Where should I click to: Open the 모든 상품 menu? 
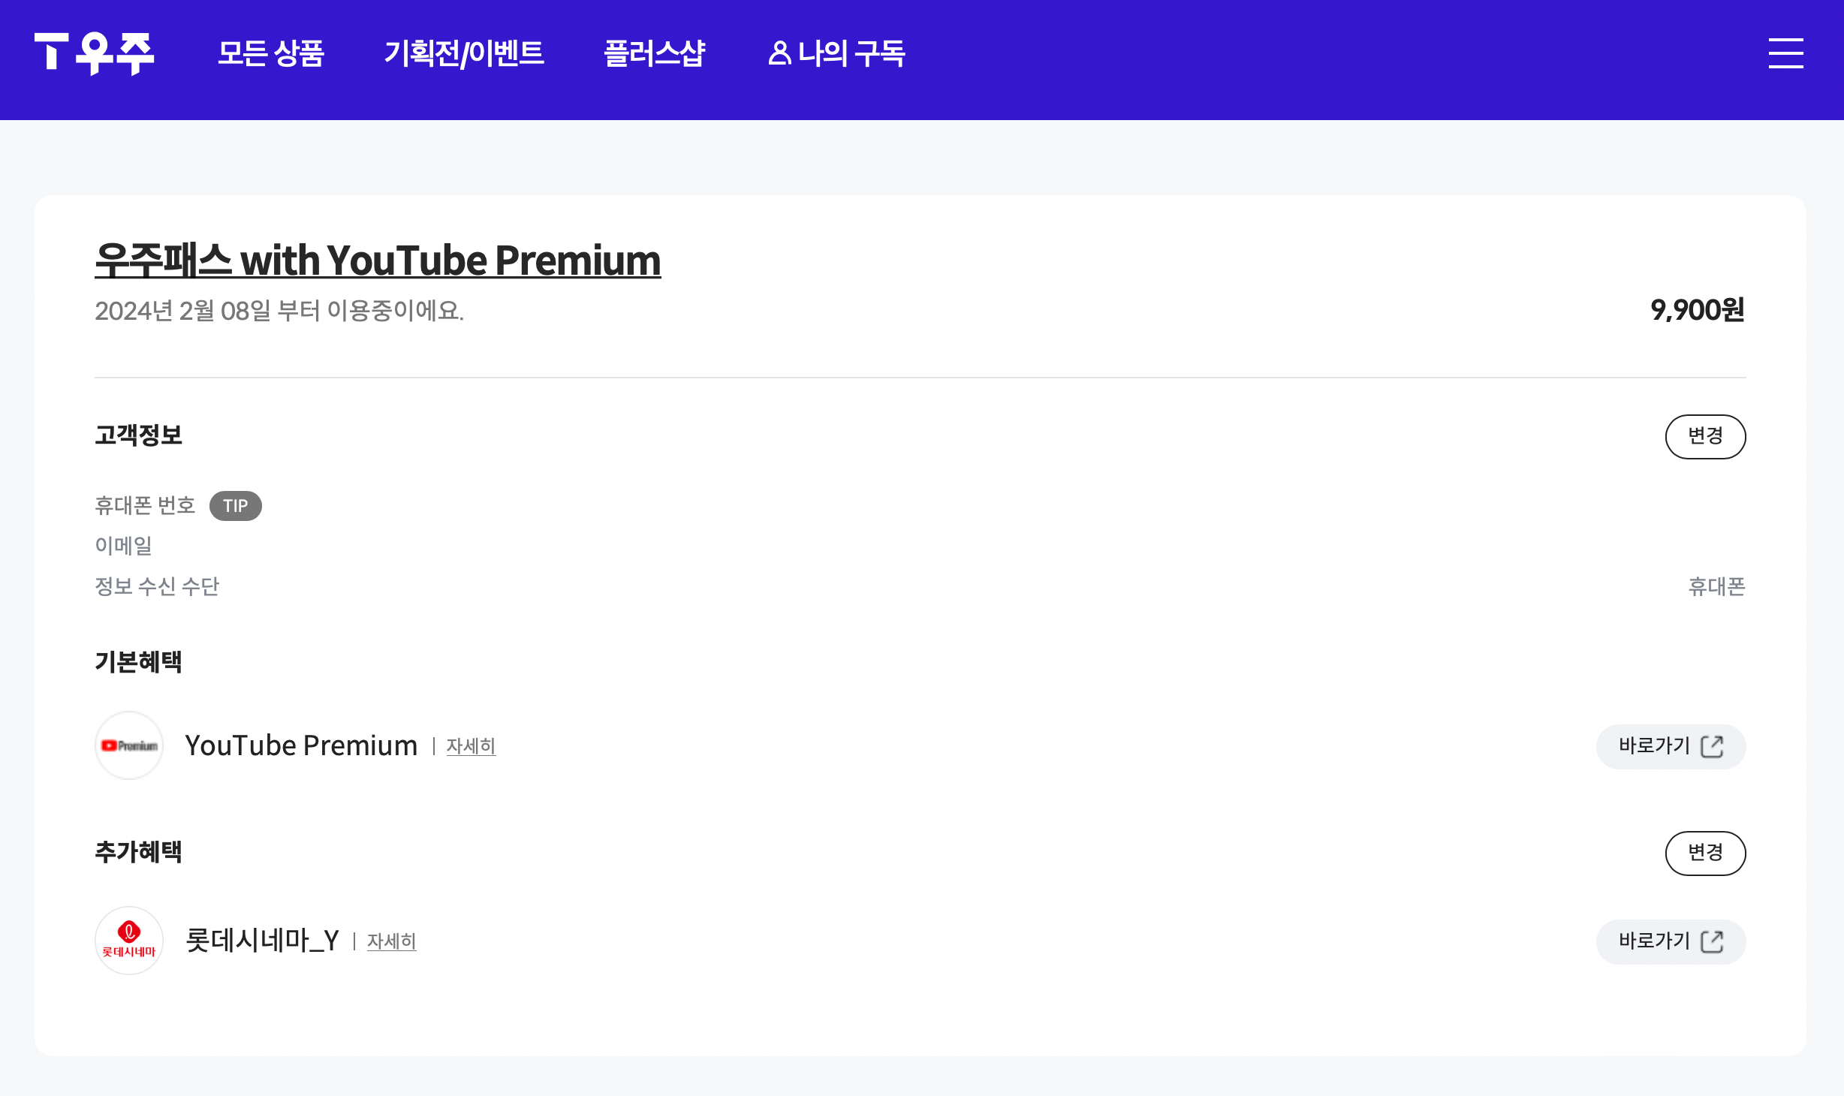[271, 53]
